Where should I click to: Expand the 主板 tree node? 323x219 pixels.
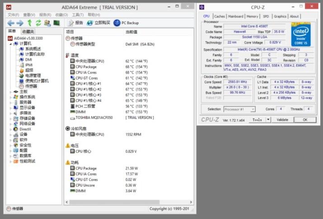10,92
